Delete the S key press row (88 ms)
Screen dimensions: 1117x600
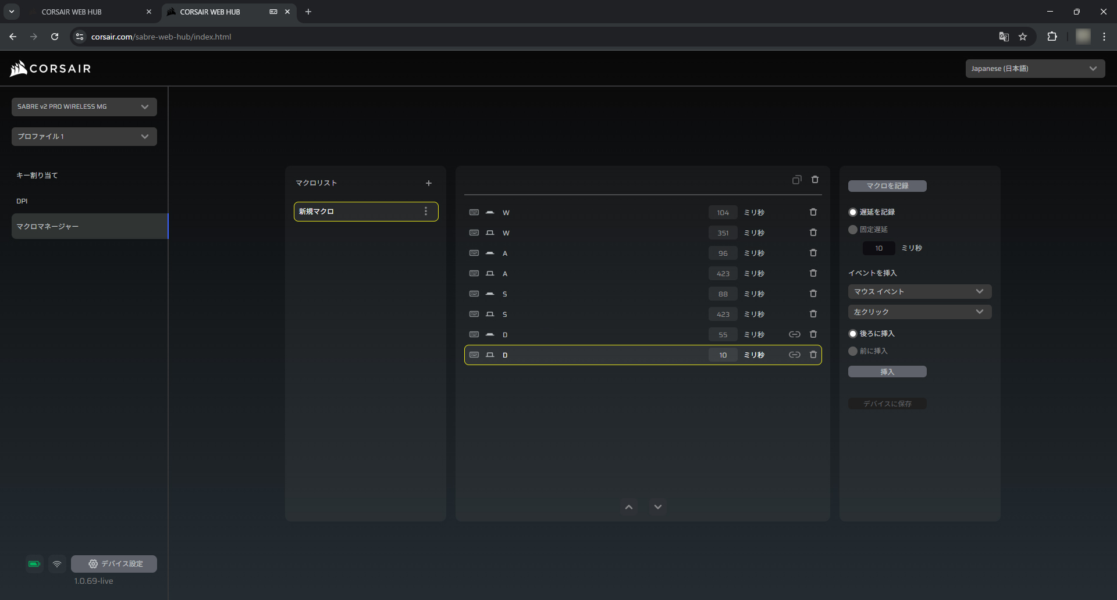(x=813, y=294)
